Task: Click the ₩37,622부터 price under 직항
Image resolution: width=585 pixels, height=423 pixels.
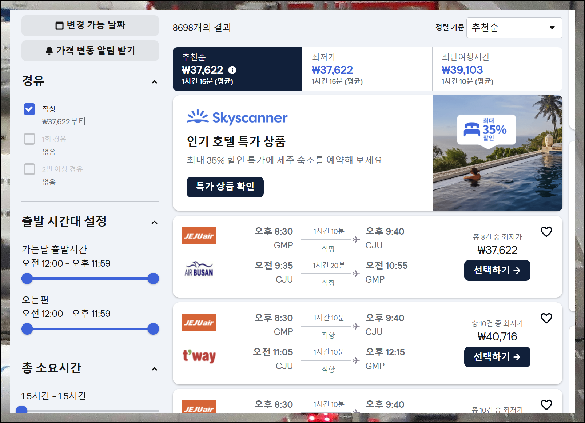Action: pyautogui.click(x=64, y=121)
